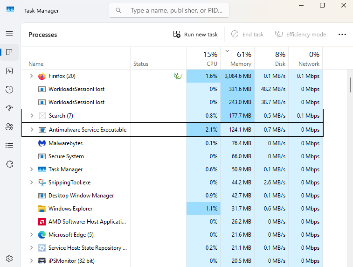Open the Details page in the sidebar
Viewport: 353px width, 267px height.
(9, 146)
